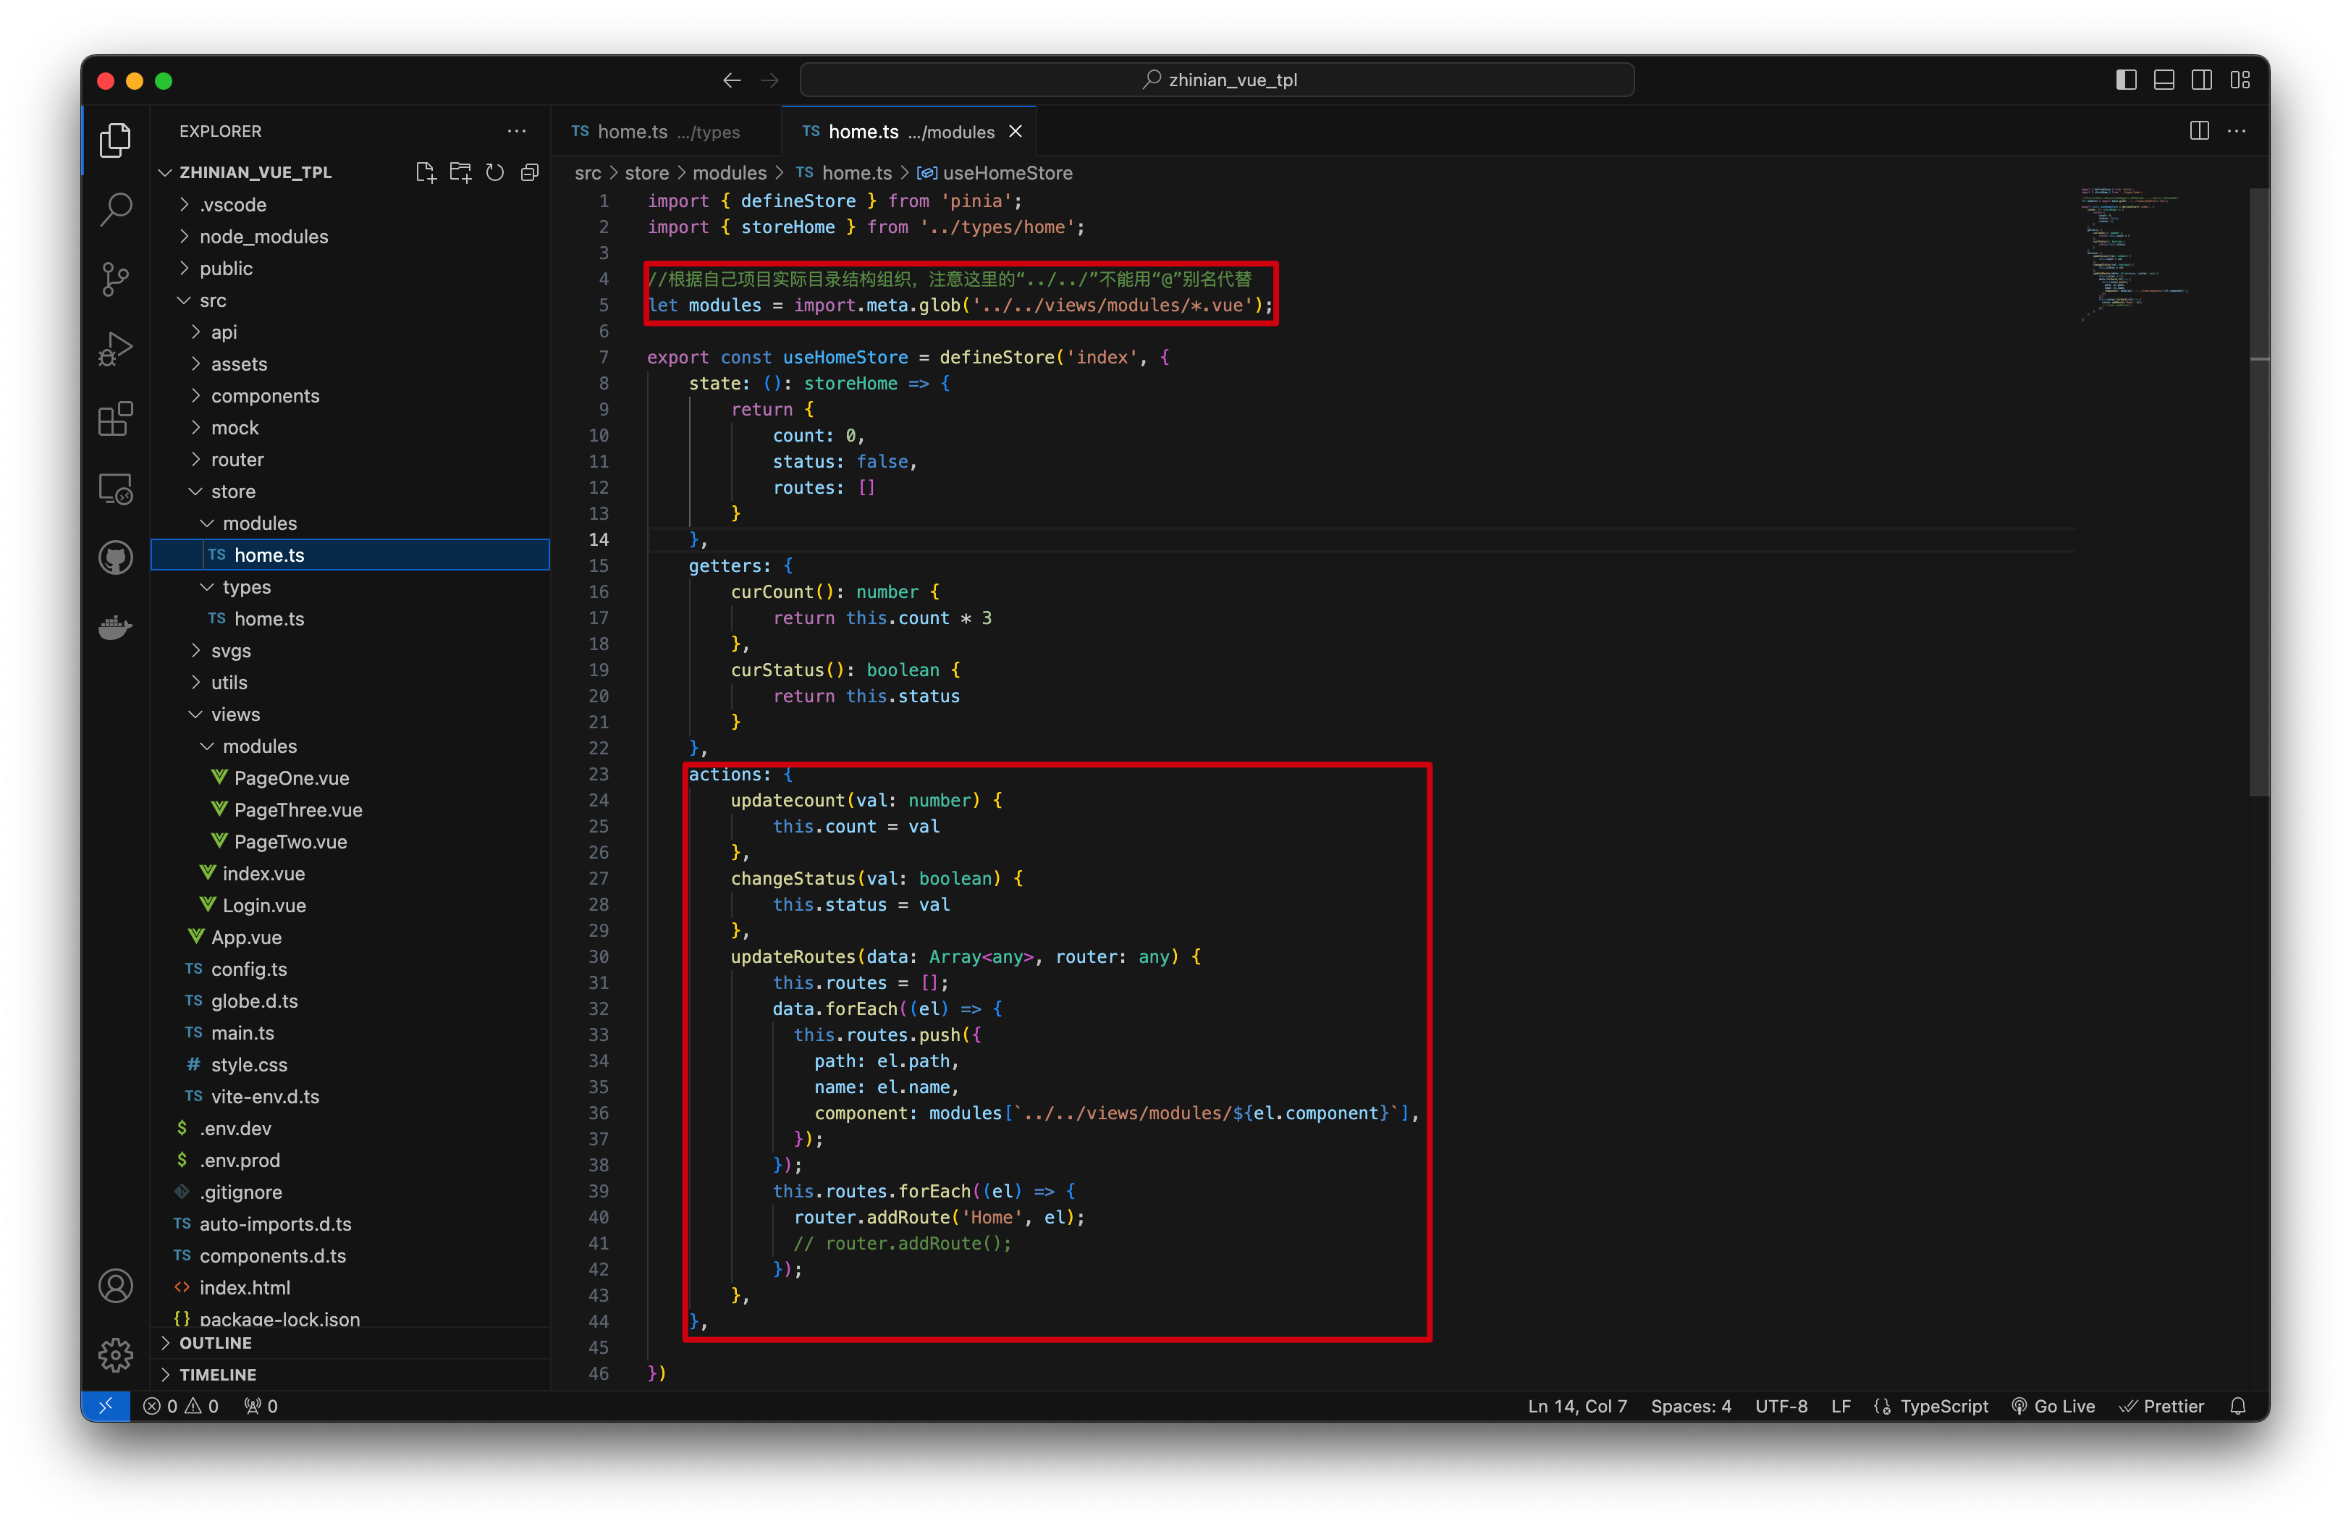Viewport: 2351px width, 1529px height.
Task: Open main.ts file
Action: 350,1033
